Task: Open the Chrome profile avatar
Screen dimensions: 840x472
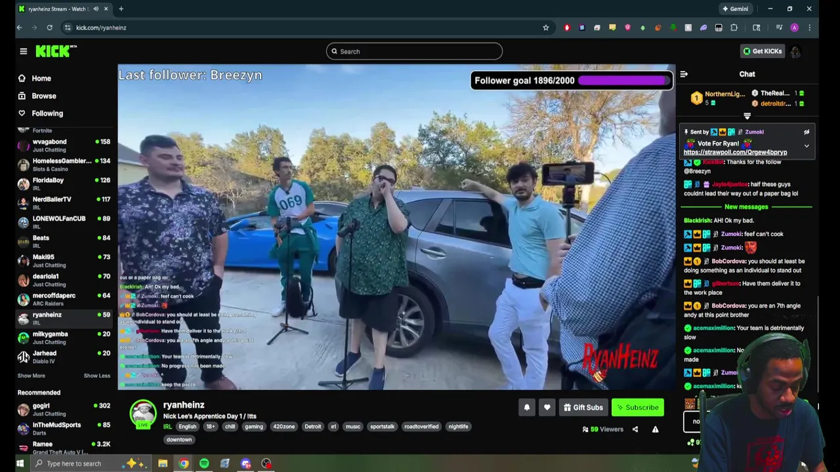Action: pos(795,28)
